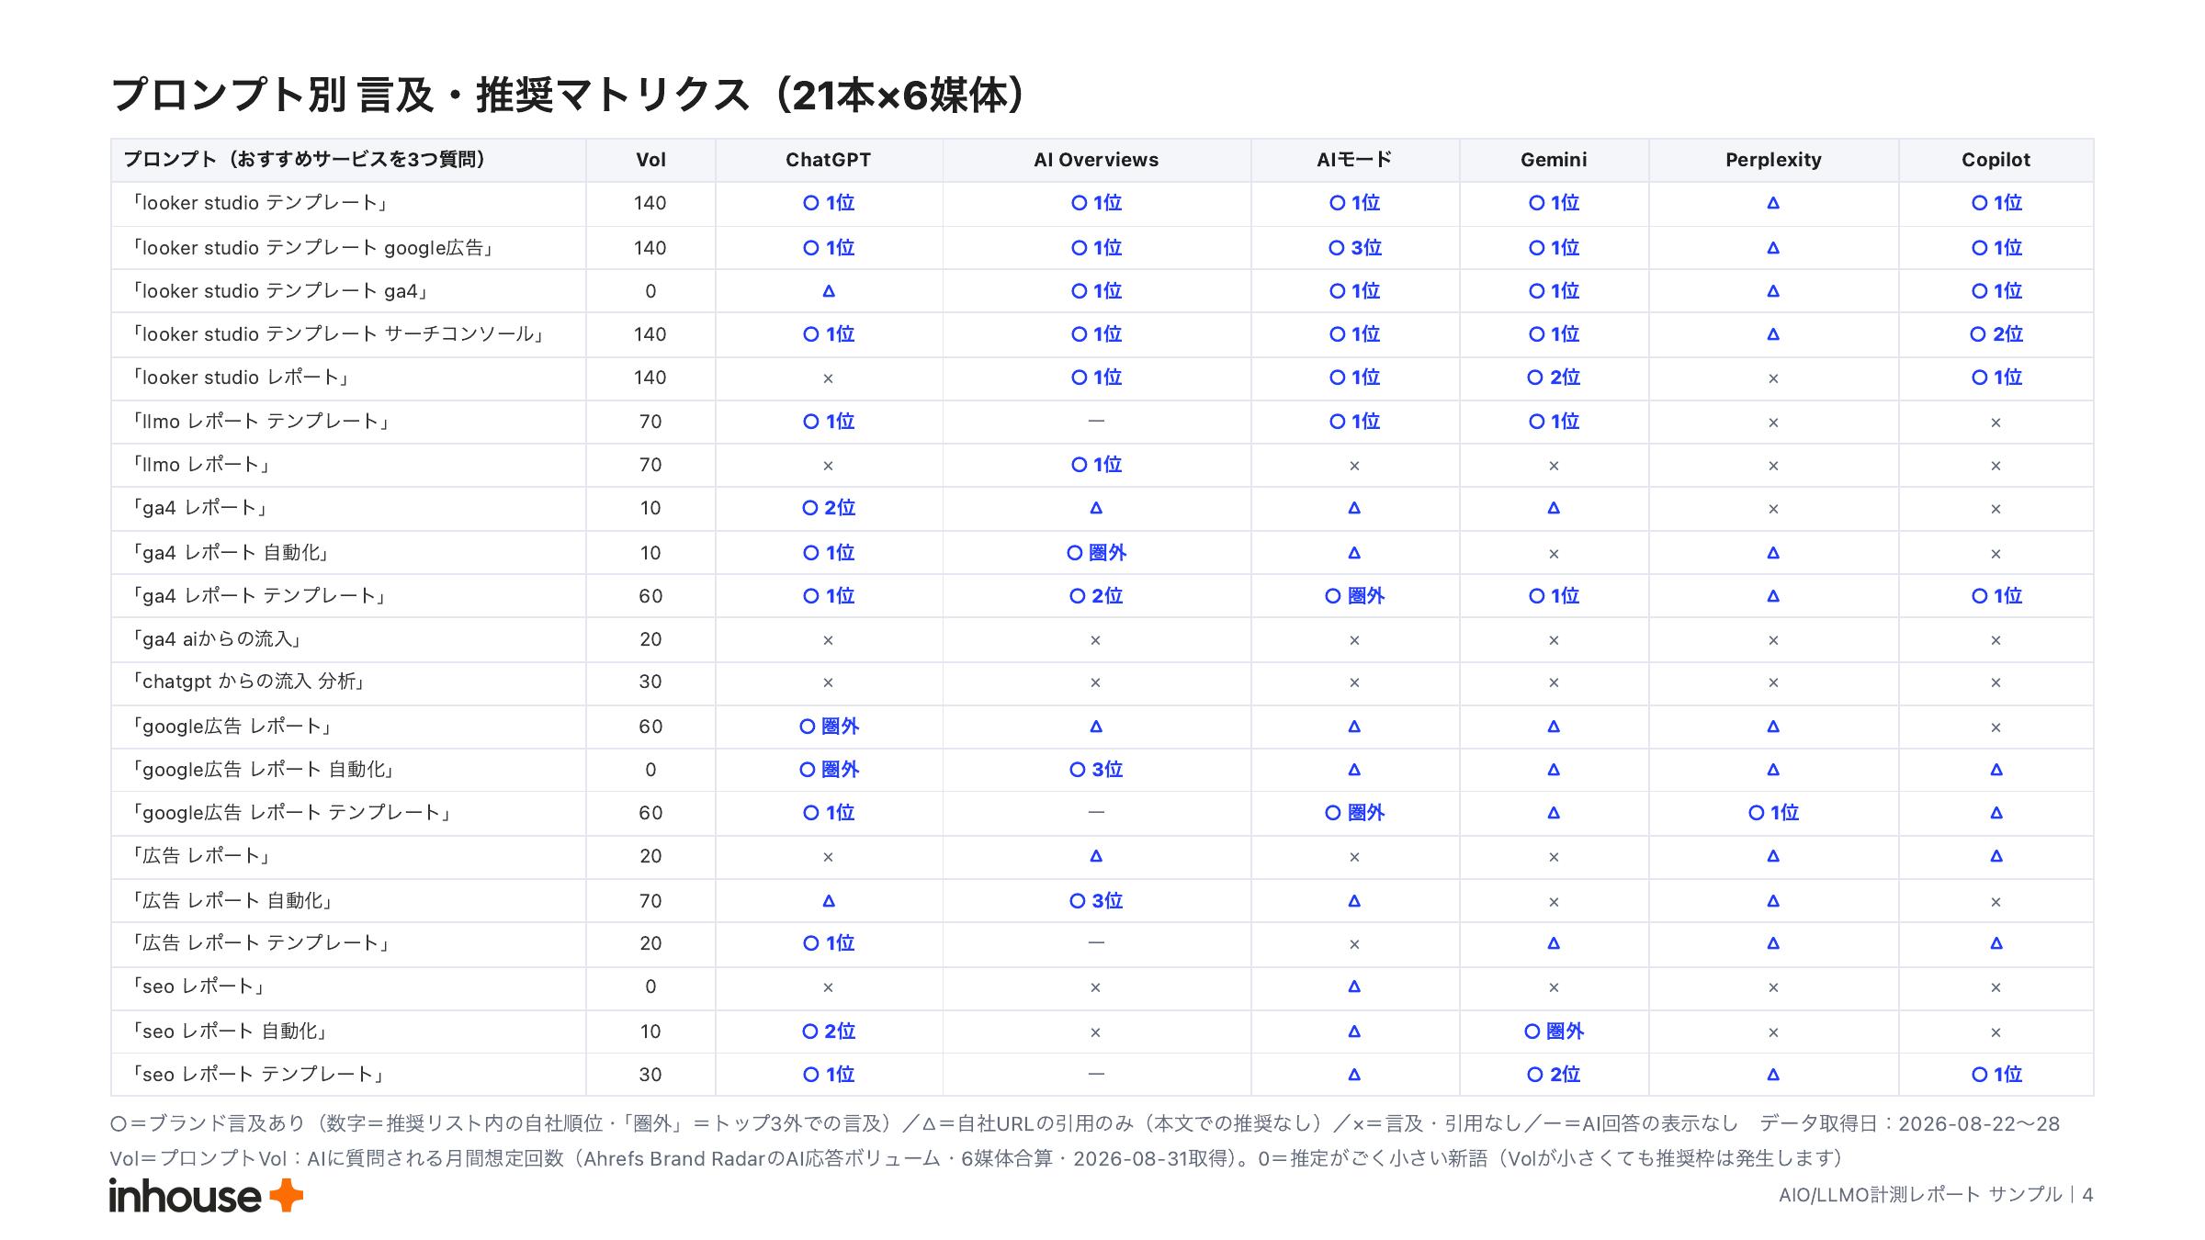Click the legend line starting with ○=ブランド言及あり

pos(1084,1124)
